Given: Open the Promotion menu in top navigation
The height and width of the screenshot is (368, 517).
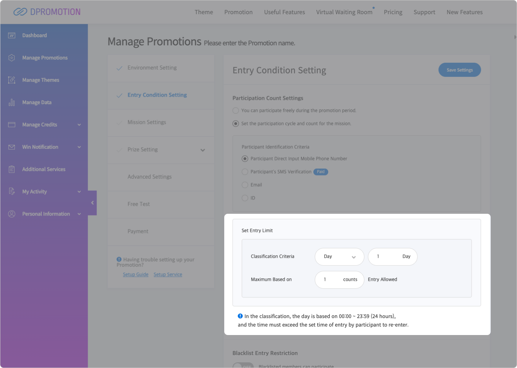Looking at the screenshot, I should (x=238, y=12).
